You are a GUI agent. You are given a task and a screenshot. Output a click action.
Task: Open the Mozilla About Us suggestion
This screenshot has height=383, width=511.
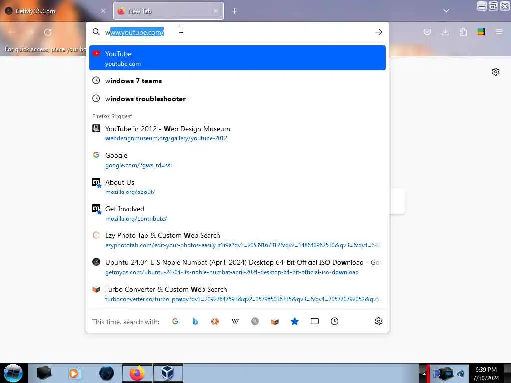click(x=237, y=187)
